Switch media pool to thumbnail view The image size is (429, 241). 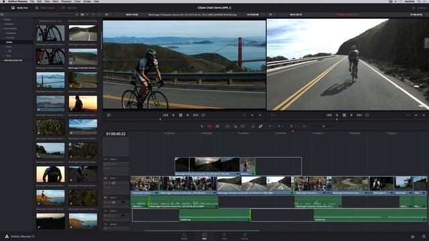[x=82, y=15]
